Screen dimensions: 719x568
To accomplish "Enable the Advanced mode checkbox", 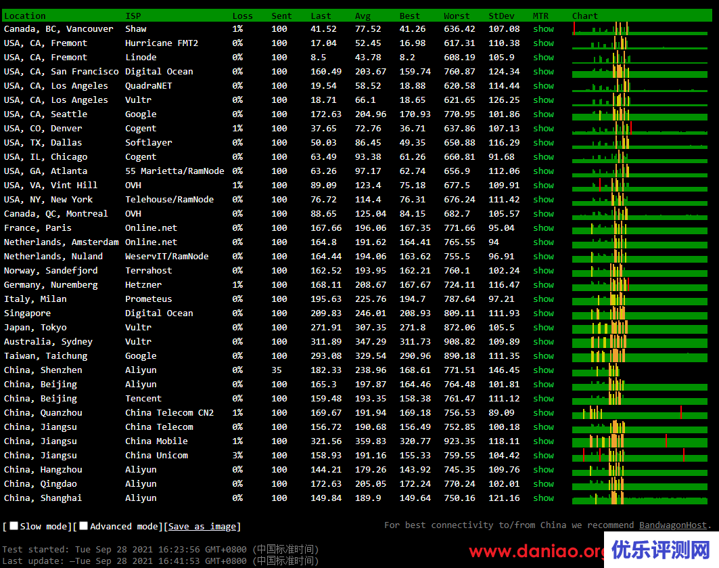I will click(x=83, y=526).
